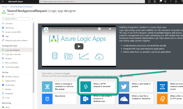
Task: Focus the sidebar Search (Ctrl+/) field
Action: pyautogui.click(x=16, y=19)
